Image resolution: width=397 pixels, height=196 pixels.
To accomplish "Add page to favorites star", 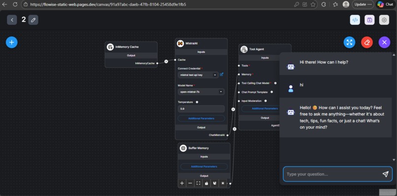I will [313, 4].
